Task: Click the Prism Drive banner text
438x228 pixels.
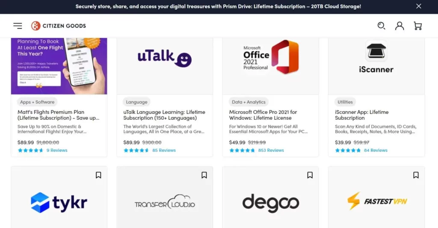Action: 218,6
